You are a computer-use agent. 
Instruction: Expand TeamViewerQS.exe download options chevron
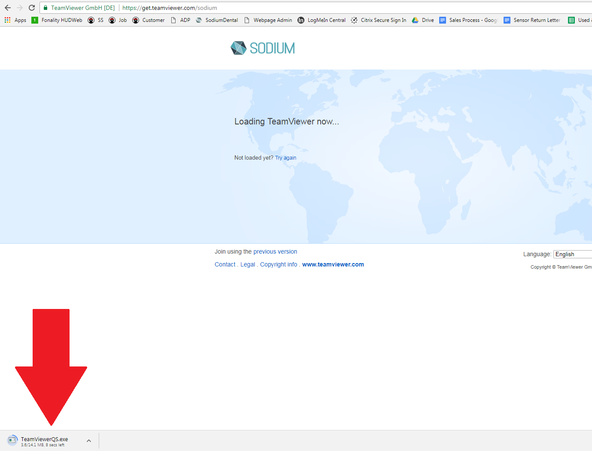point(89,441)
